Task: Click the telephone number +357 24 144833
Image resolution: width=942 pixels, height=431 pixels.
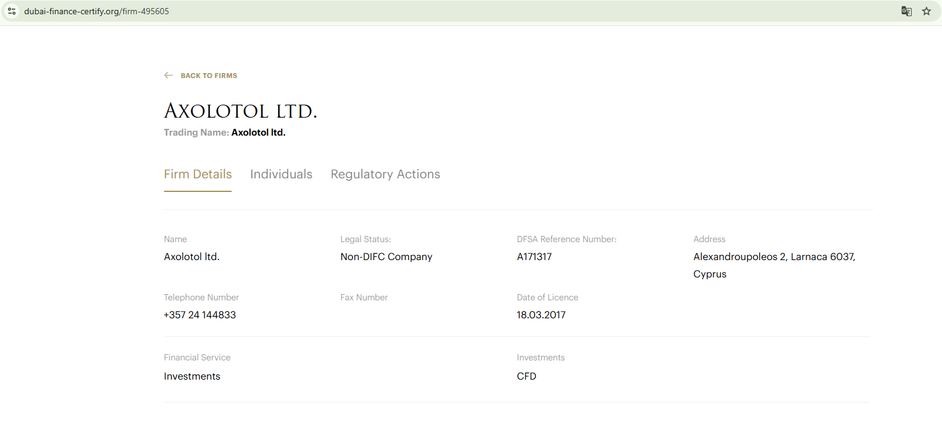Action: coord(199,315)
